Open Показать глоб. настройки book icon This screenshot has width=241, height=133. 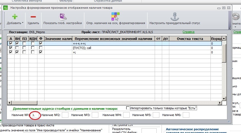[x=63, y=17]
